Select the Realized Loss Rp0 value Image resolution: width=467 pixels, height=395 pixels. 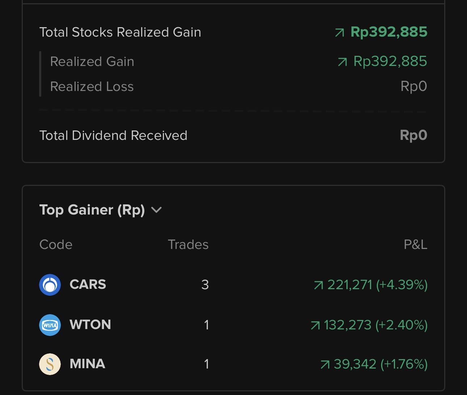pos(414,87)
